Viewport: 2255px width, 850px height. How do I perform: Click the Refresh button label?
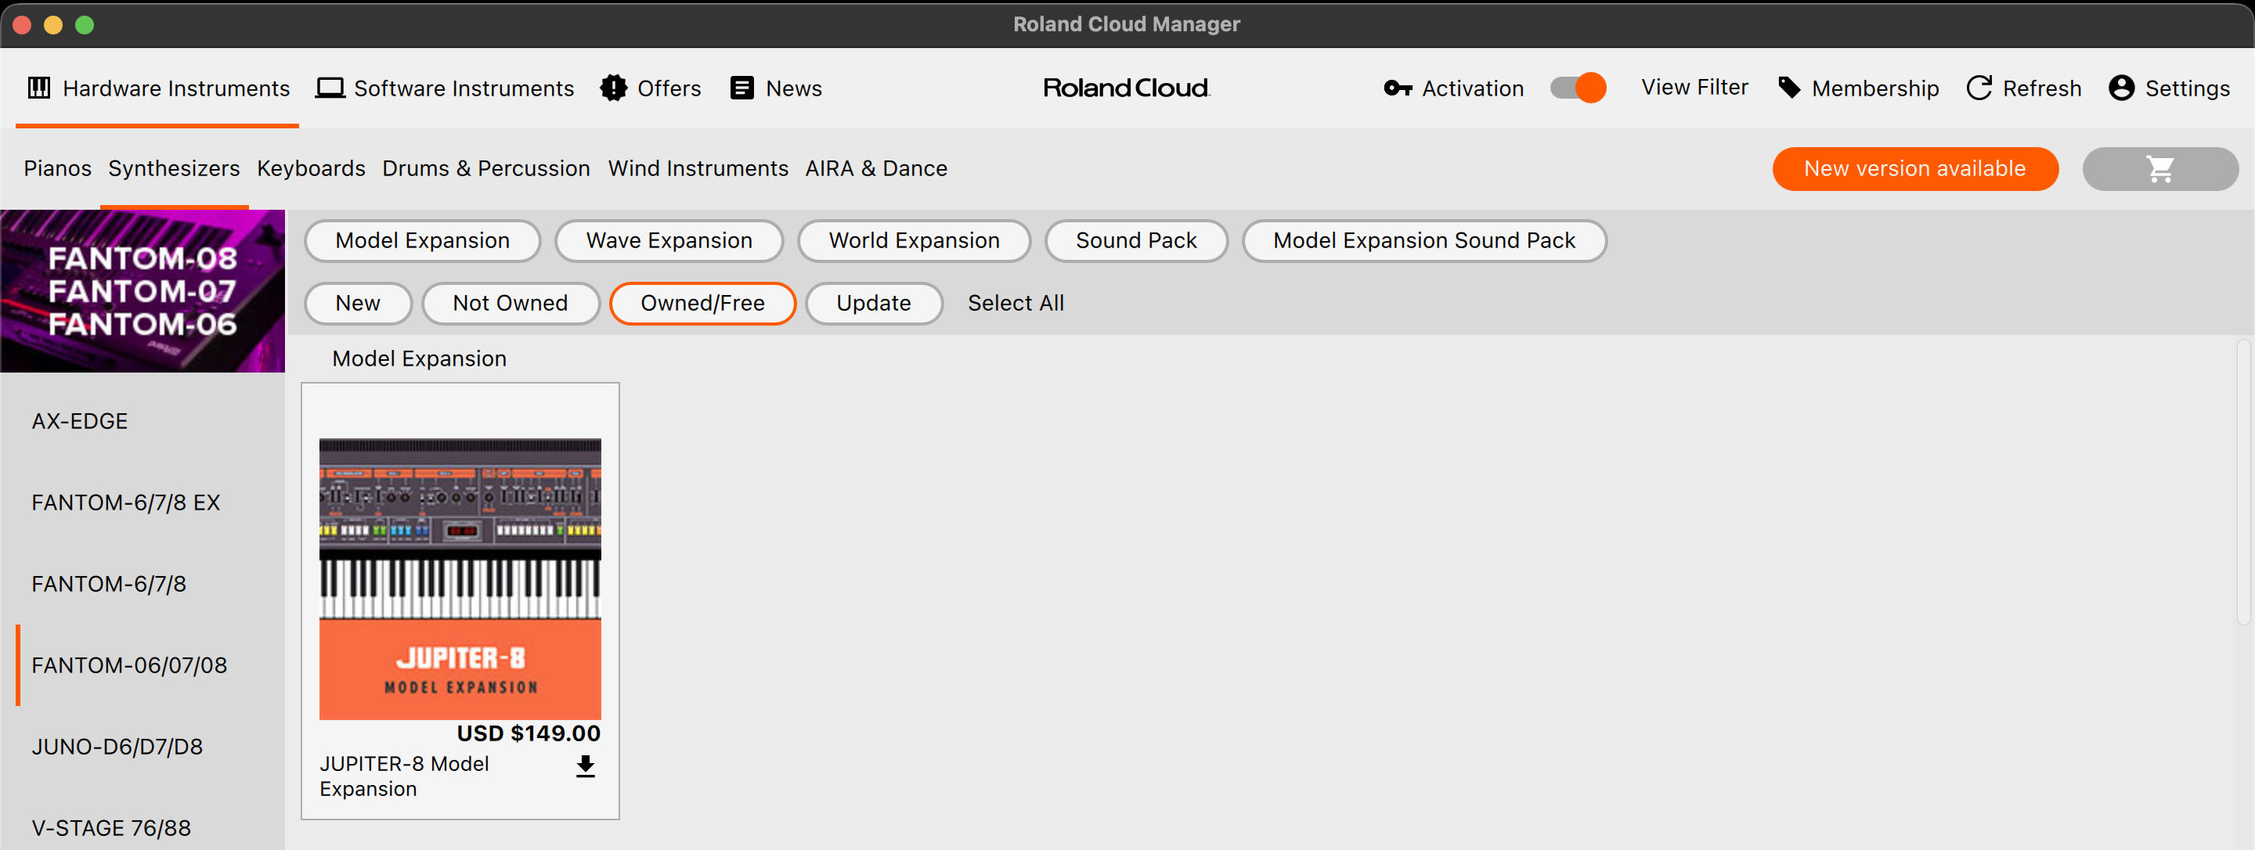click(x=2041, y=88)
